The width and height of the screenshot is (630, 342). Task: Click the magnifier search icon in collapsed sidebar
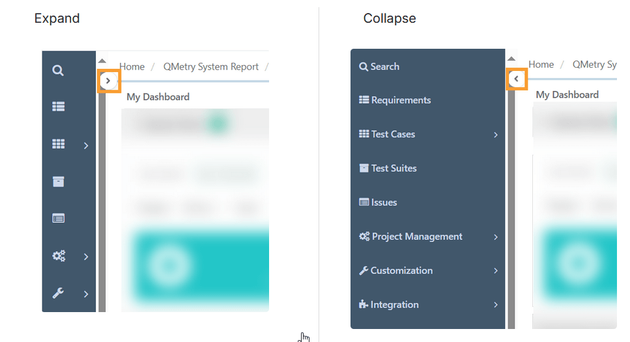click(x=58, y=70)
